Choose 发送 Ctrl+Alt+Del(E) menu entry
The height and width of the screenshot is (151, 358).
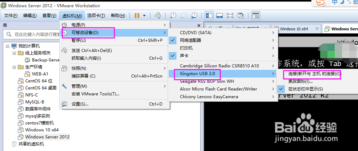115,50
